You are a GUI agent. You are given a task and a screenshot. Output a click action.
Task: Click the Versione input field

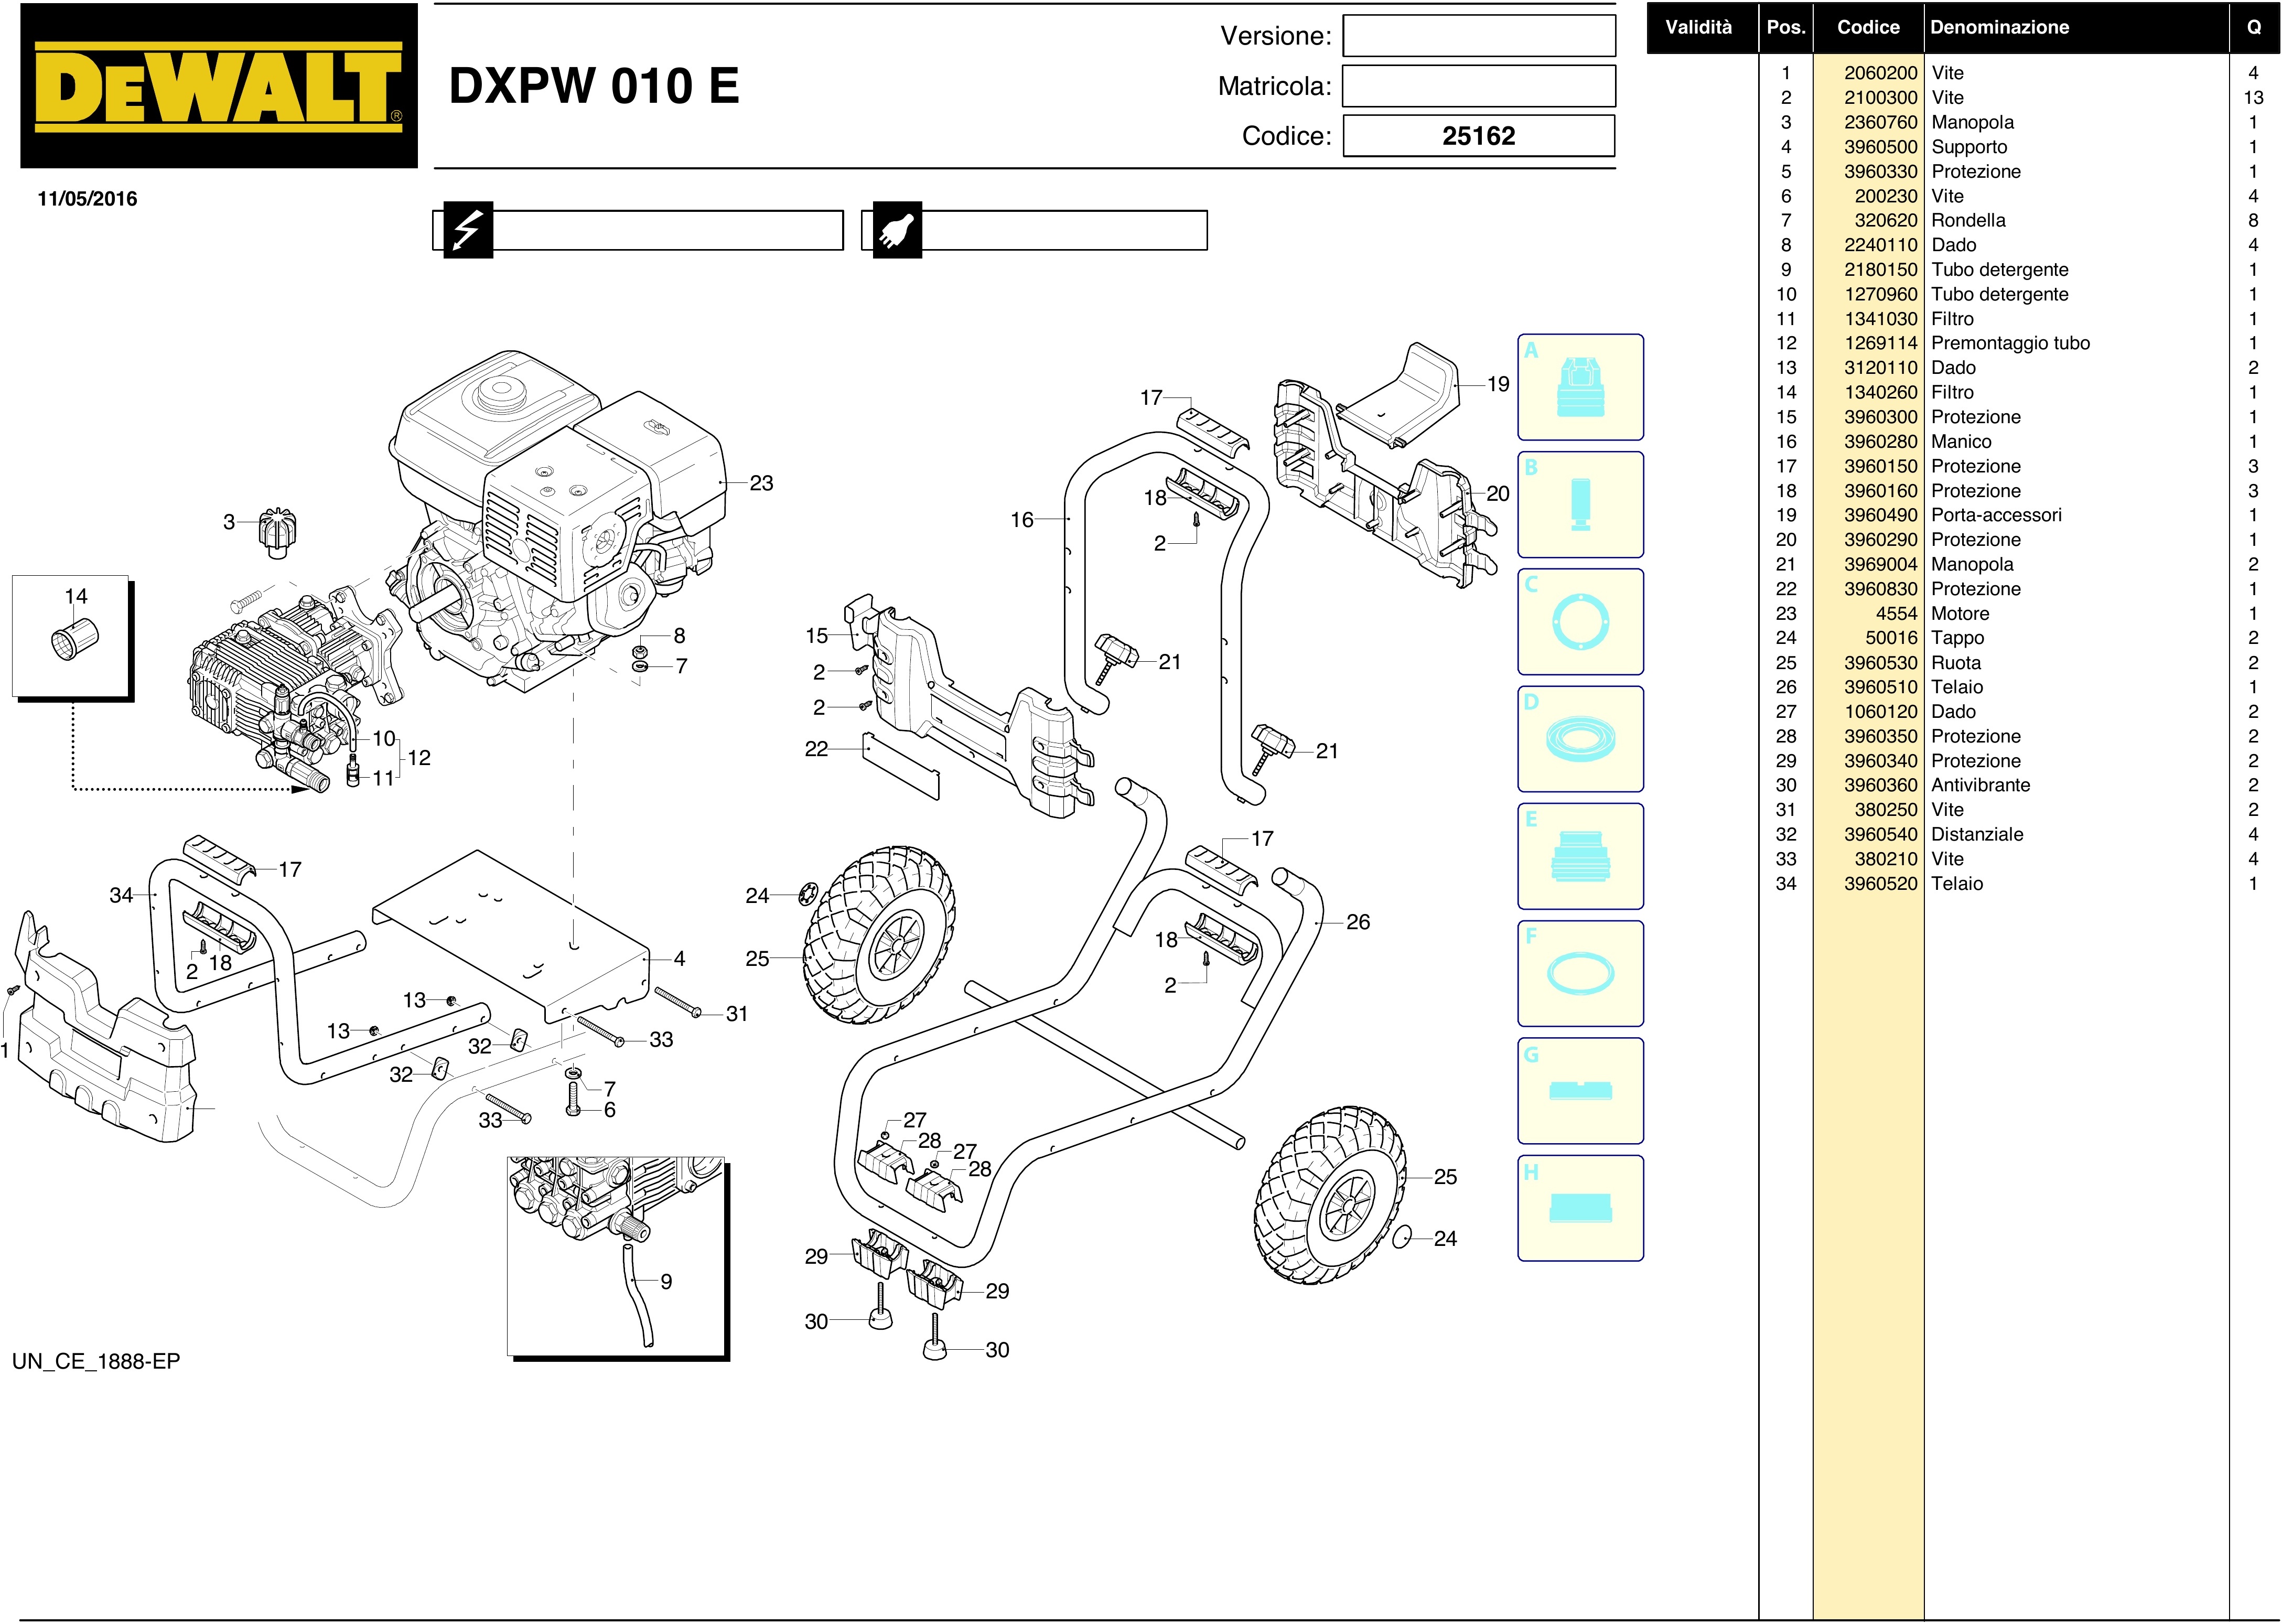pos(1478,36)
